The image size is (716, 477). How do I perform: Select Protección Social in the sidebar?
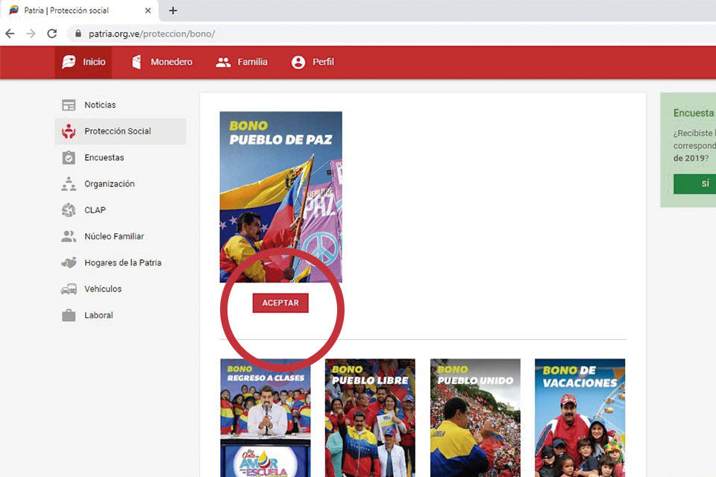117,131
